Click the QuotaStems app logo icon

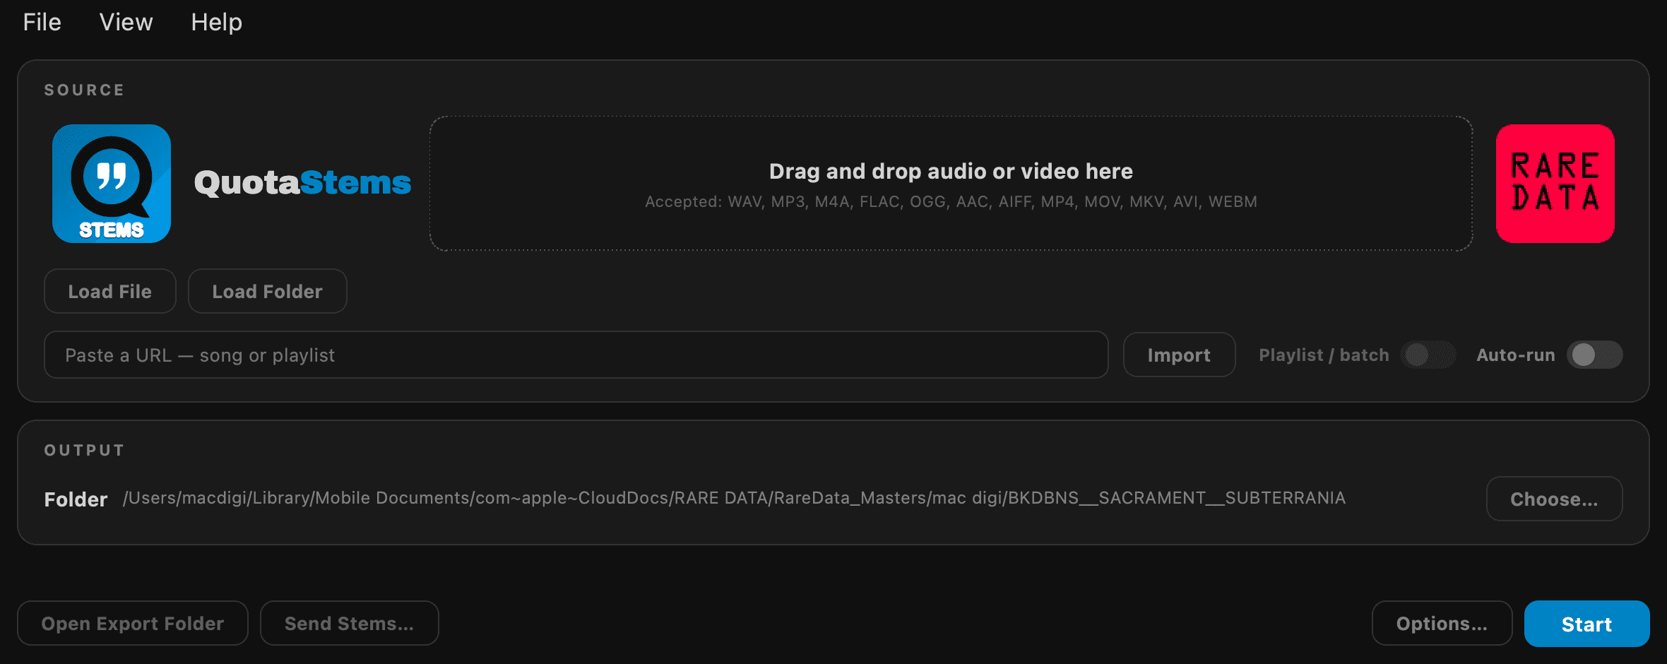112,184
